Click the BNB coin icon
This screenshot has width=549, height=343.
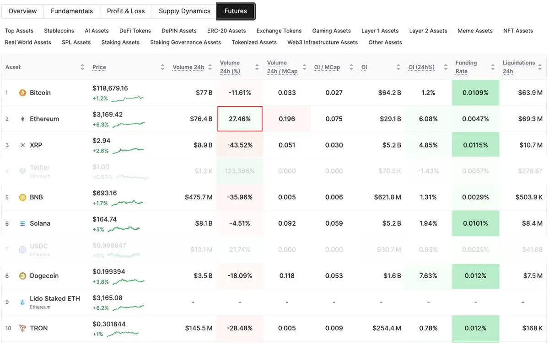22,197
